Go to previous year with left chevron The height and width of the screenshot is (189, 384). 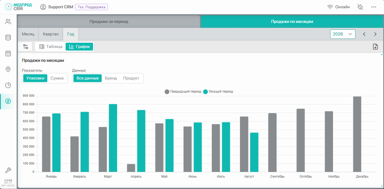pos(364,34)
